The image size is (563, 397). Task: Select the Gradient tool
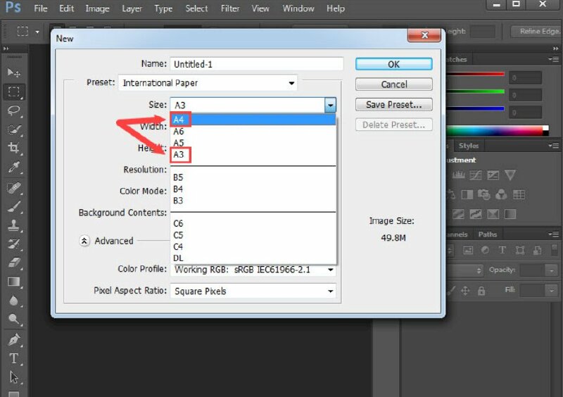click(13, 282)
